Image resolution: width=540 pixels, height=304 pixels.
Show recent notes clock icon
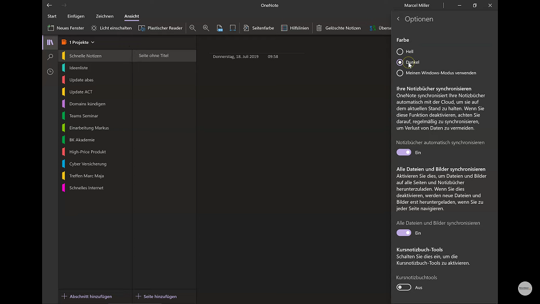50,71
